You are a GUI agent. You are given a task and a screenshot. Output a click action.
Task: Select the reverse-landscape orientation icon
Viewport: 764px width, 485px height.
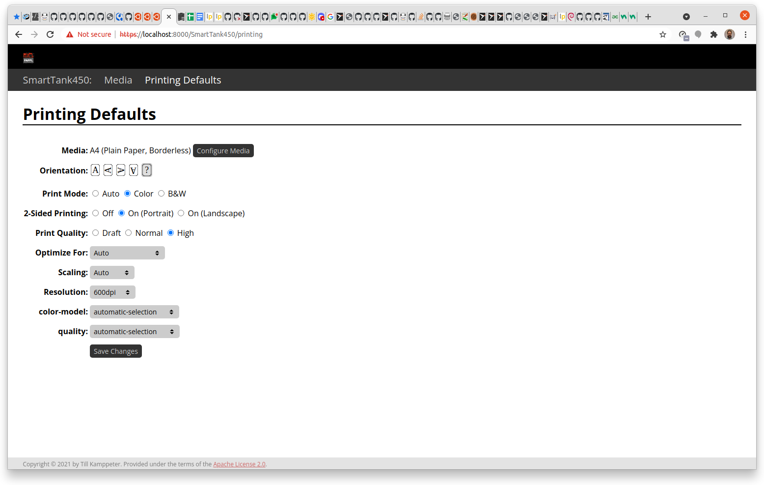pos(121,170)
